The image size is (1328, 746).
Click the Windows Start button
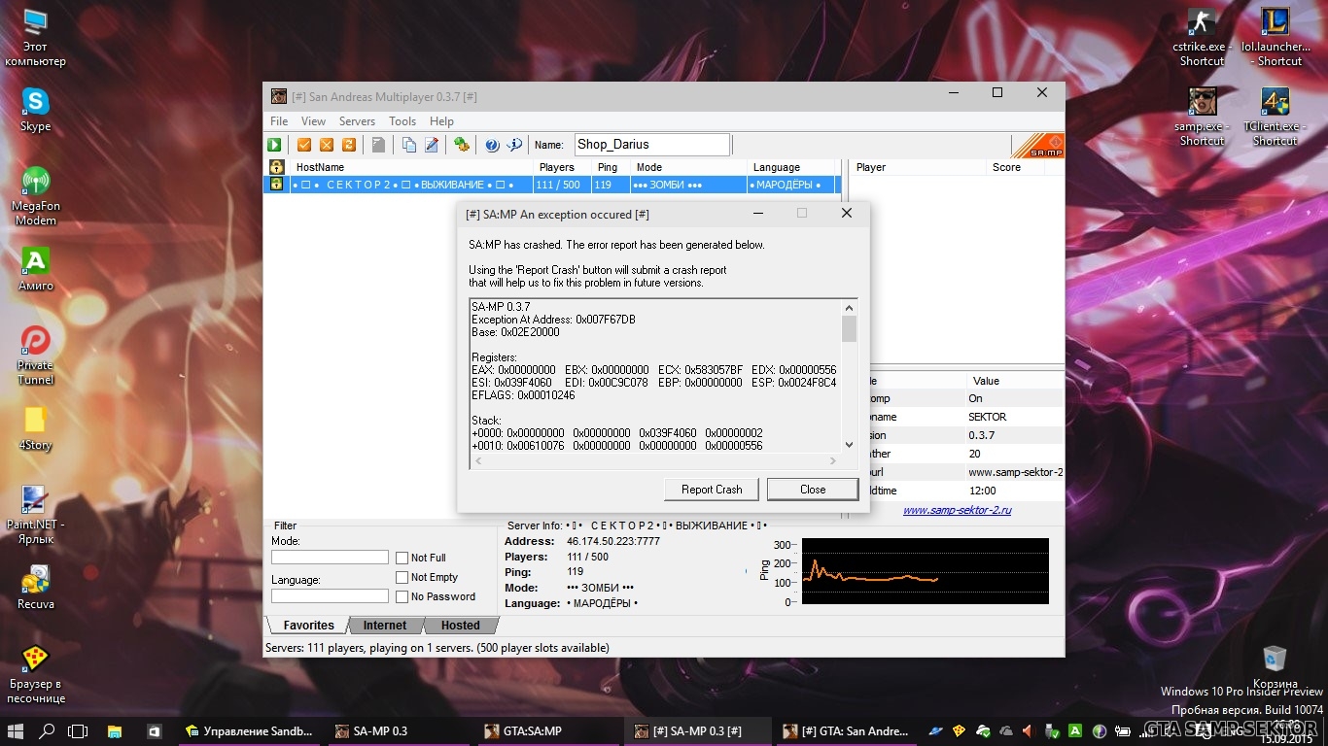(x=17, y=730)
